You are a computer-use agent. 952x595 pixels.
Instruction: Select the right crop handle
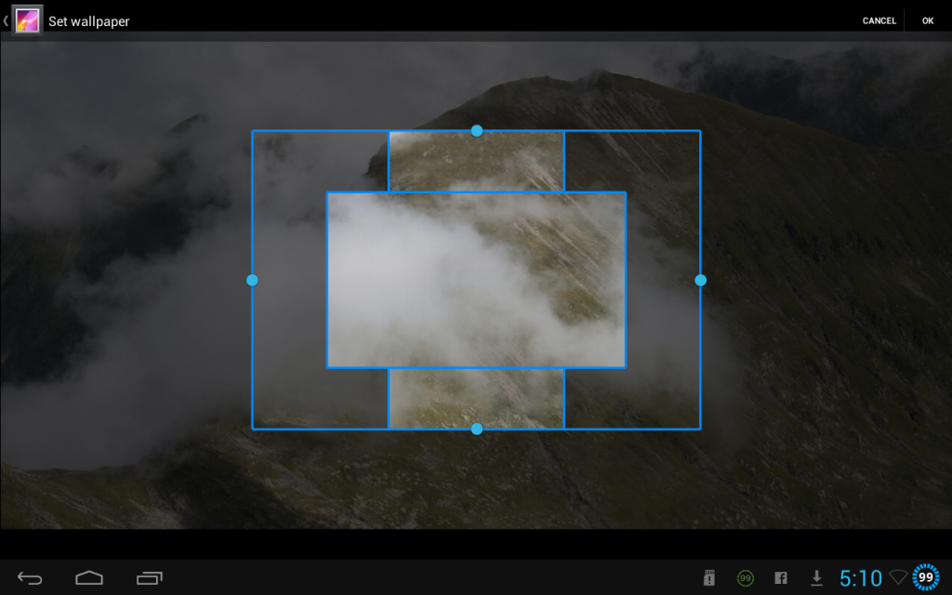coord(701,280)
